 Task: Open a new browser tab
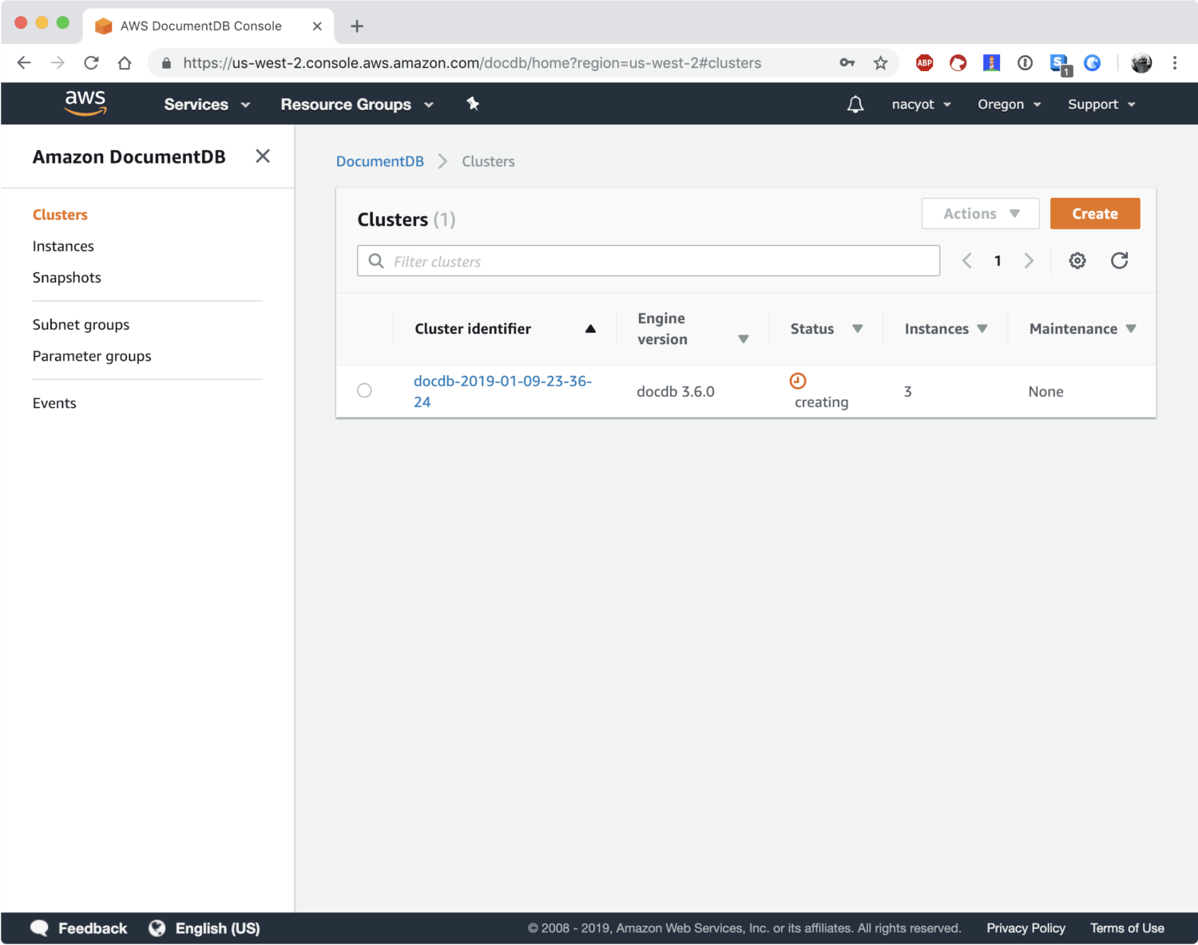tap(357, 26)
